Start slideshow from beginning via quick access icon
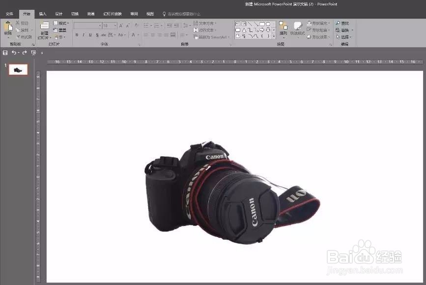The width and height of the screenshot is (426, 285). [x=33, y=53]
